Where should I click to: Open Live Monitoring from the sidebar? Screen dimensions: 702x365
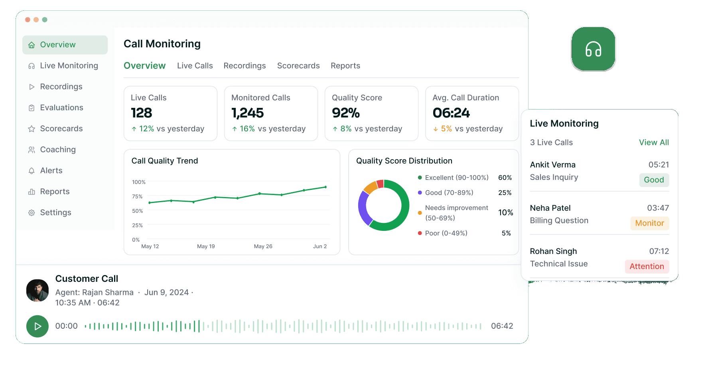tap(65, 66)
